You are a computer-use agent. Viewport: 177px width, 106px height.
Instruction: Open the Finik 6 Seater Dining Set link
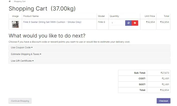[x=52, y=22]
